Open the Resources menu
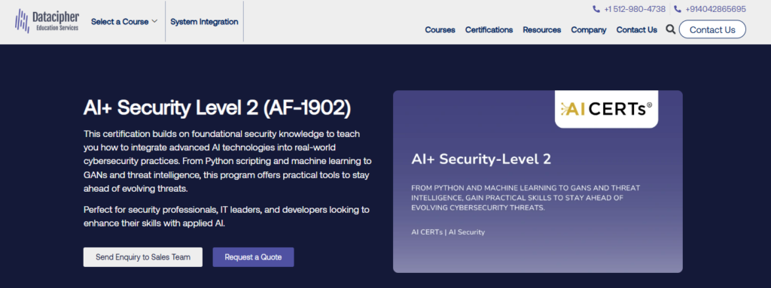 click(x=542, y=29)
